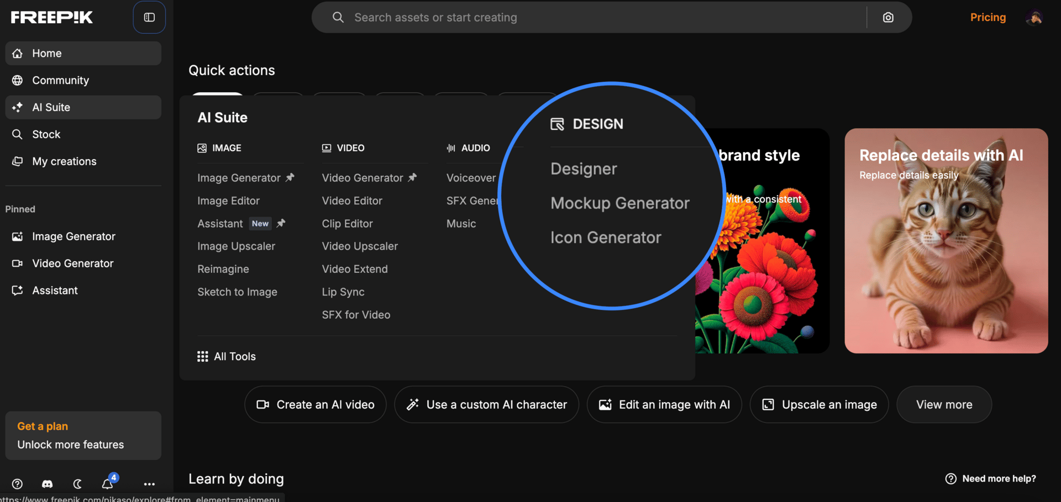This screenshot has width=1061, height=502.
Task: Click All Tools link
Action: click(x=227, y=356)
